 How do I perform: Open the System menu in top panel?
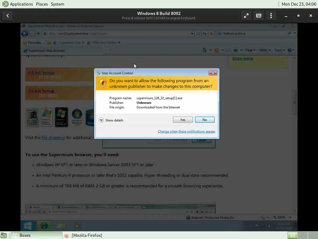[57, 4]
